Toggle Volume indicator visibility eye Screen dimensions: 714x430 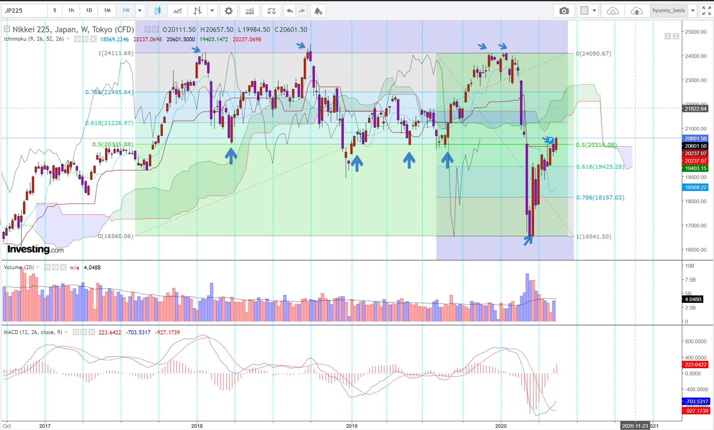coord(47,267)
